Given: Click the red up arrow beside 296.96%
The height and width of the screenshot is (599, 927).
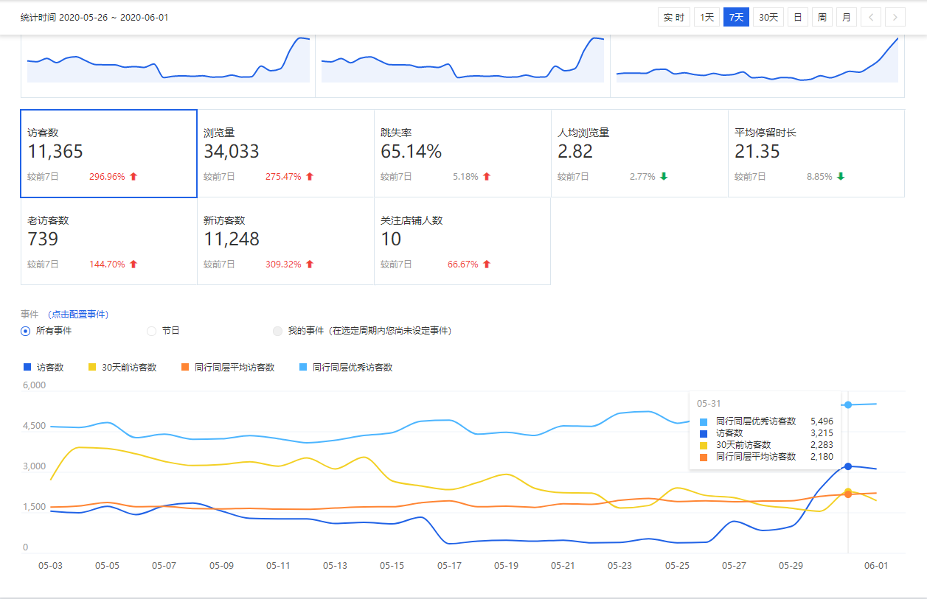Looking at the screenshot, I should click(x=133, y=177).
